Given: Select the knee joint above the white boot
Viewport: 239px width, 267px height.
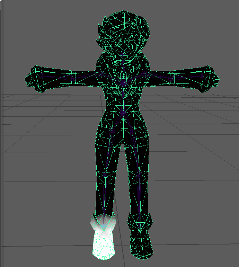Looking at the screenshot, I should tap(105, 175).
